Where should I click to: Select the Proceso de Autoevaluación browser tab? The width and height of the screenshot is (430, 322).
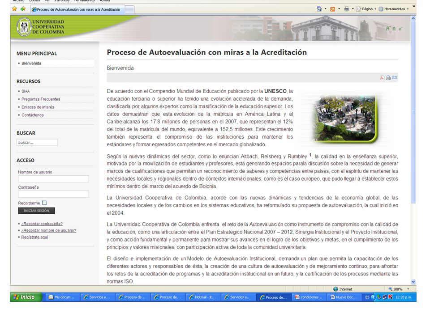coord(77,9)
